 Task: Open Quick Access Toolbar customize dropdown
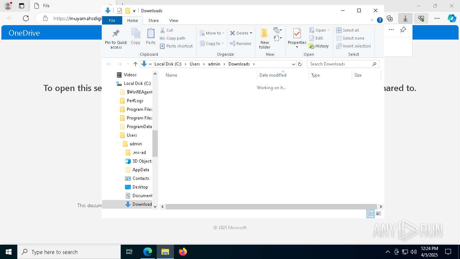134,11
